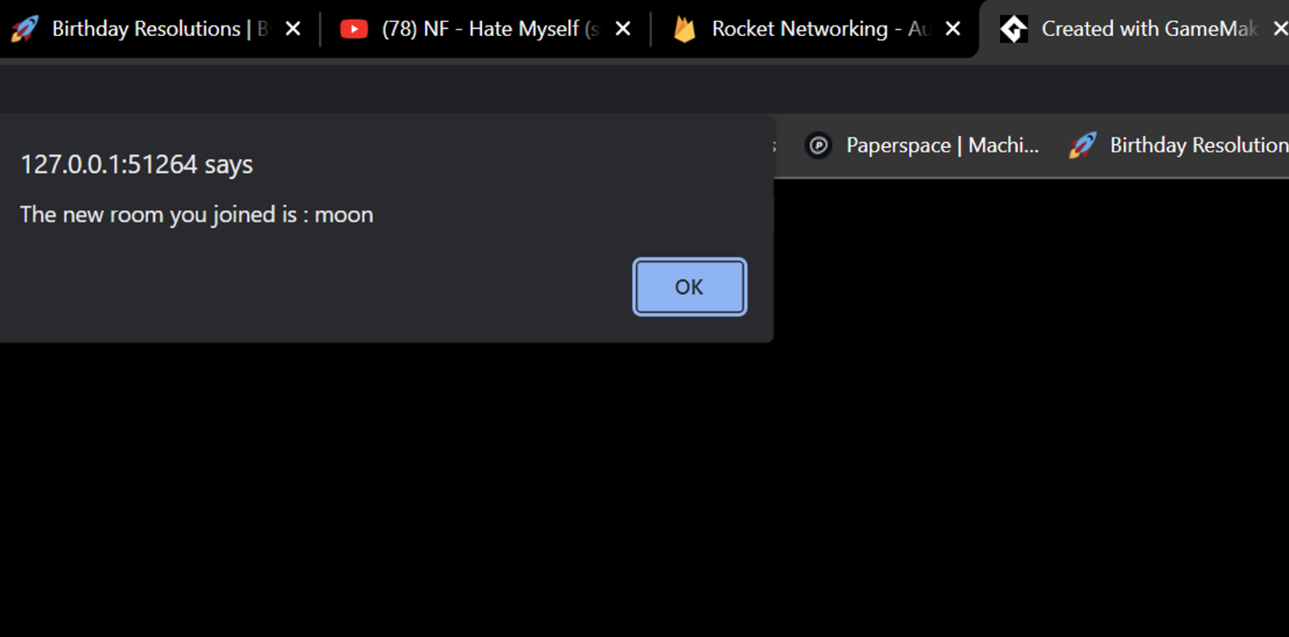Close the YouTube NF - Hate Myself tab

[x=623, y=29]
